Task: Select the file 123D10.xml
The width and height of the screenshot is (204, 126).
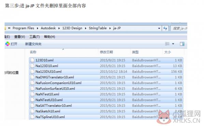Action: tap(106, 60)
